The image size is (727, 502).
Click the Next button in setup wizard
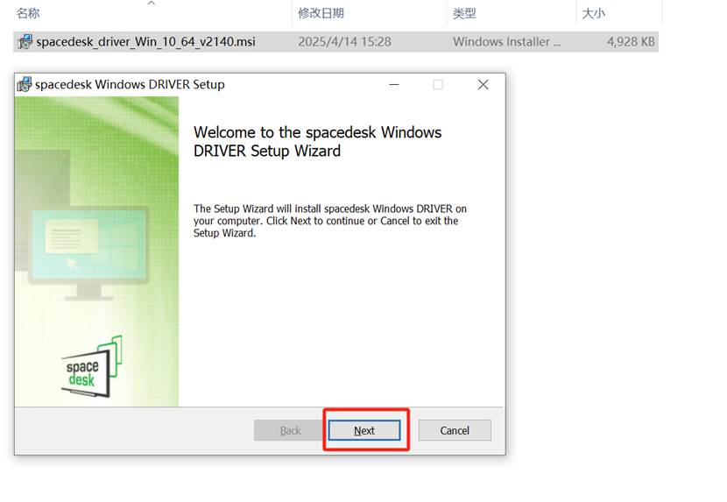(364, 430)
